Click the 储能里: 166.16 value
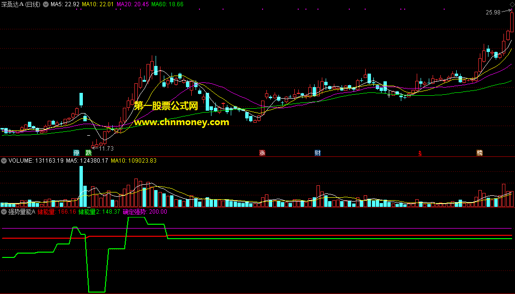 pyautogui.click(x=57, y=212)
